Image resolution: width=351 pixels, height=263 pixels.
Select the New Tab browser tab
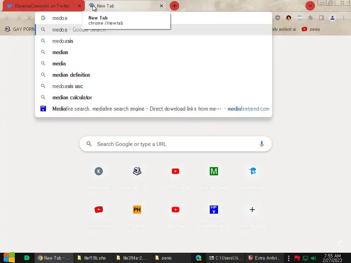coord(126,6)
